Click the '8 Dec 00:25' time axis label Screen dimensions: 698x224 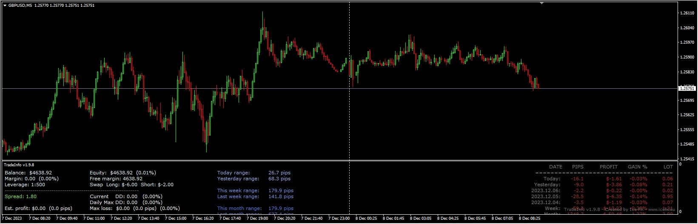click(x=367, y=219)
